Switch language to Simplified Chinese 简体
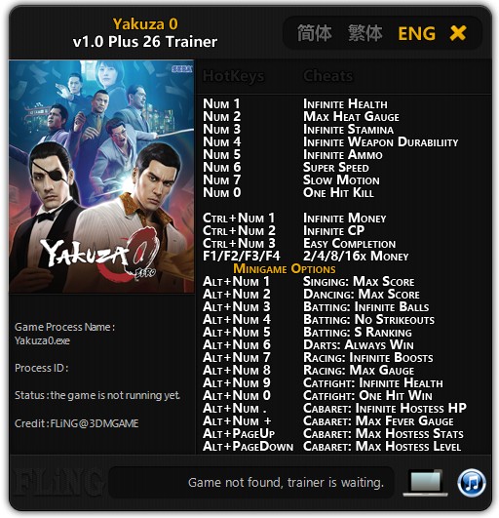499x518 pixels. 314,33
